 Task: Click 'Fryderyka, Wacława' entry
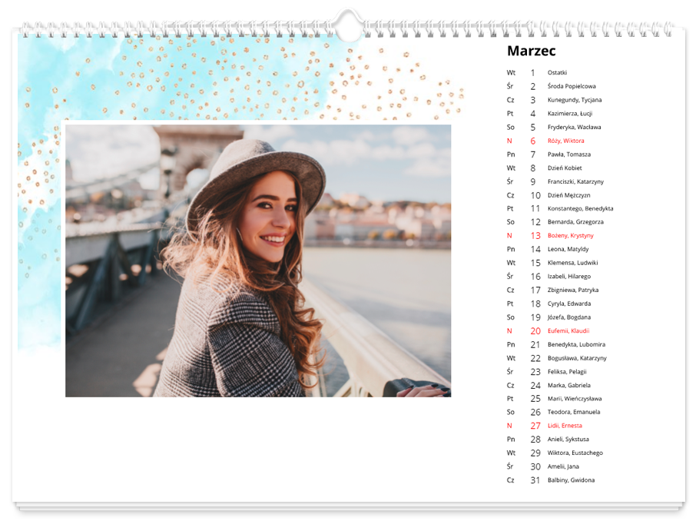[x=574, y=127]
